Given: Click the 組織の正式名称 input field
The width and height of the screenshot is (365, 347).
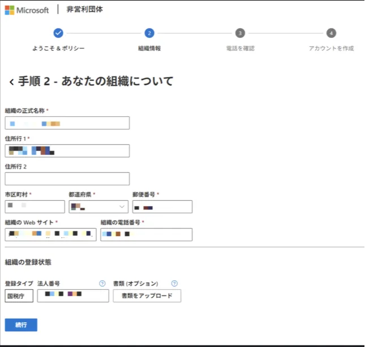Looking at the screenshot, I should coord(67,123).
